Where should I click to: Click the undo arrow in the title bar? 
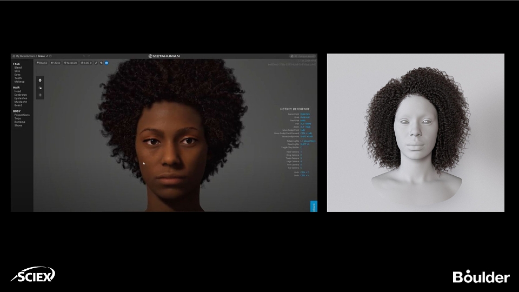coord(84,56)
